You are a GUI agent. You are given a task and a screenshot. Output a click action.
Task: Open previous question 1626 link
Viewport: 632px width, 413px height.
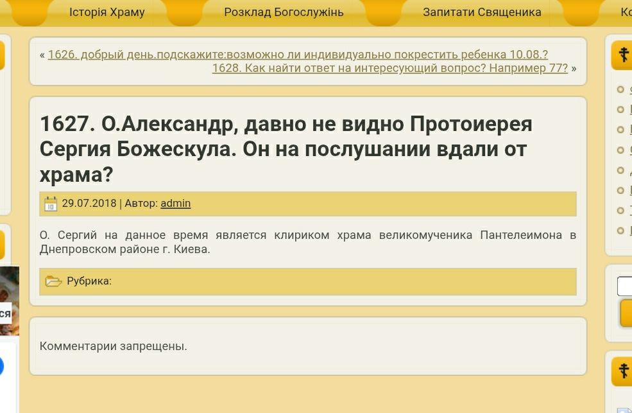(x=298, y=55)
